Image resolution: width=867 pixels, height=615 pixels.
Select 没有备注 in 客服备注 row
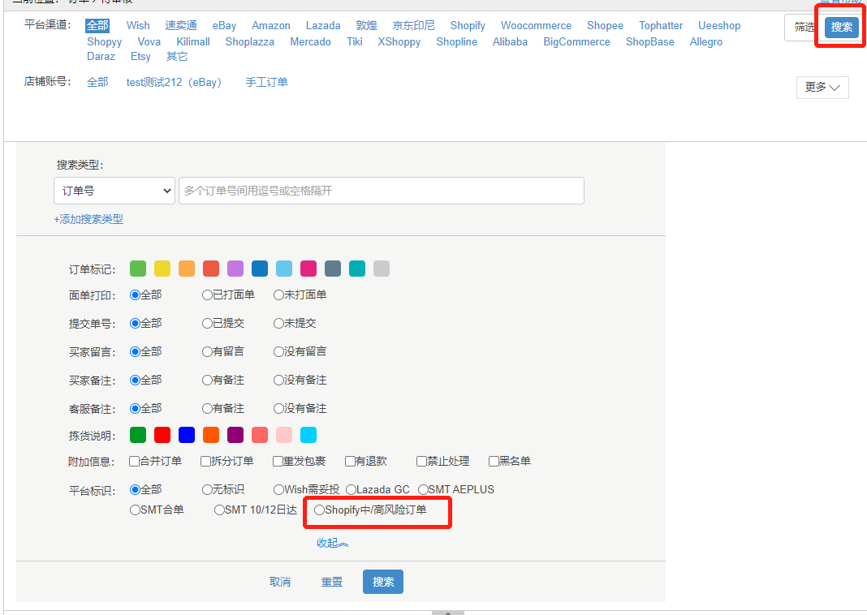(278, 408)
